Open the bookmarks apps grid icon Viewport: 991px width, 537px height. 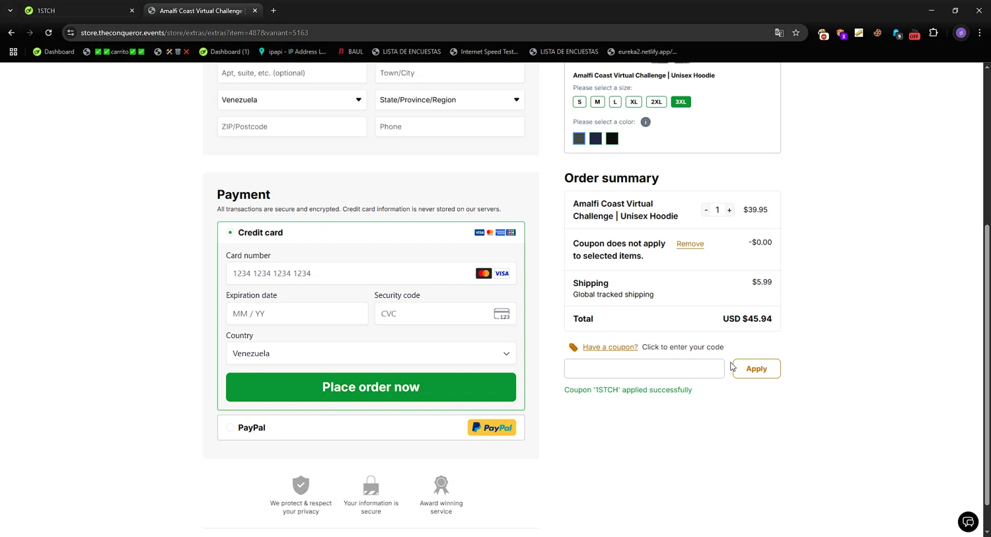click(x=13, y=52)
